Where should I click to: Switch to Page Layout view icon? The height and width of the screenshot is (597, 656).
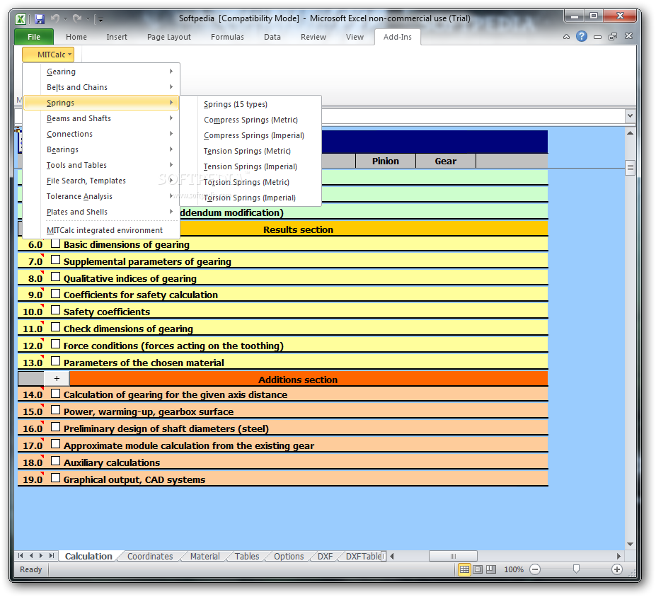click(x=478, y=569)
